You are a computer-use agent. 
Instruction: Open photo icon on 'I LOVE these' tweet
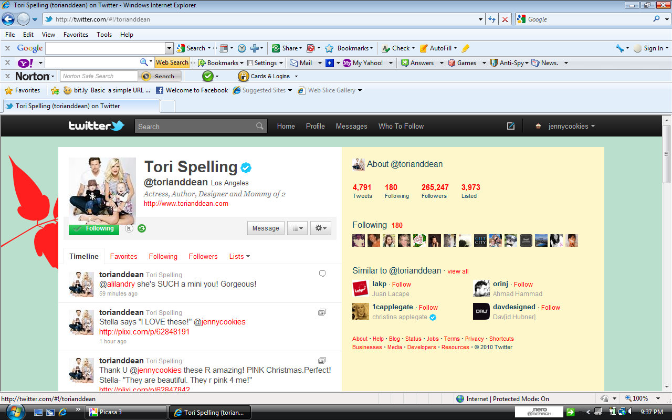tap(322, 312)
